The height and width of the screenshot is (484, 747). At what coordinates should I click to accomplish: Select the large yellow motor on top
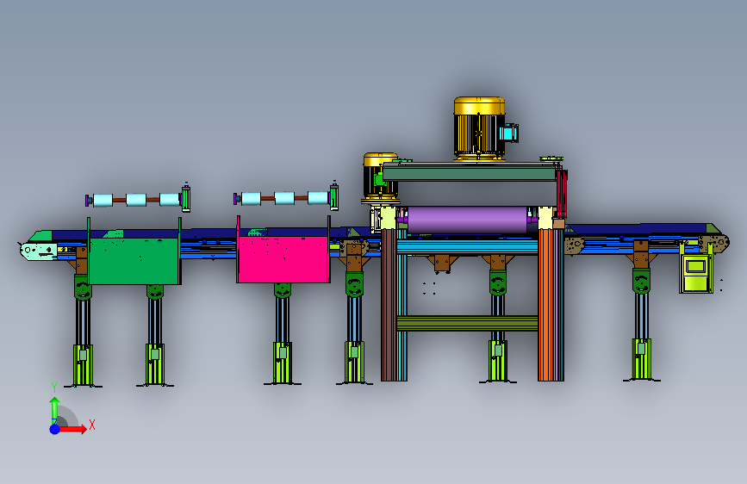(479, 128)
